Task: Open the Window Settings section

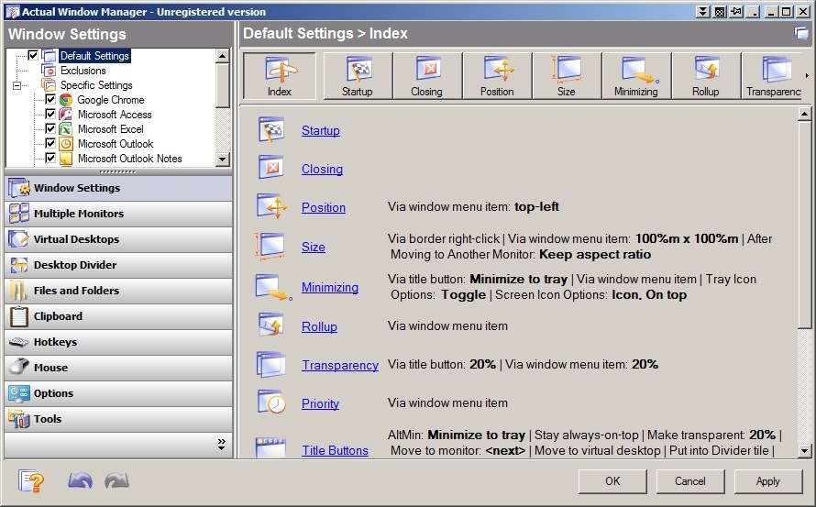Action: tap(118, 188)
